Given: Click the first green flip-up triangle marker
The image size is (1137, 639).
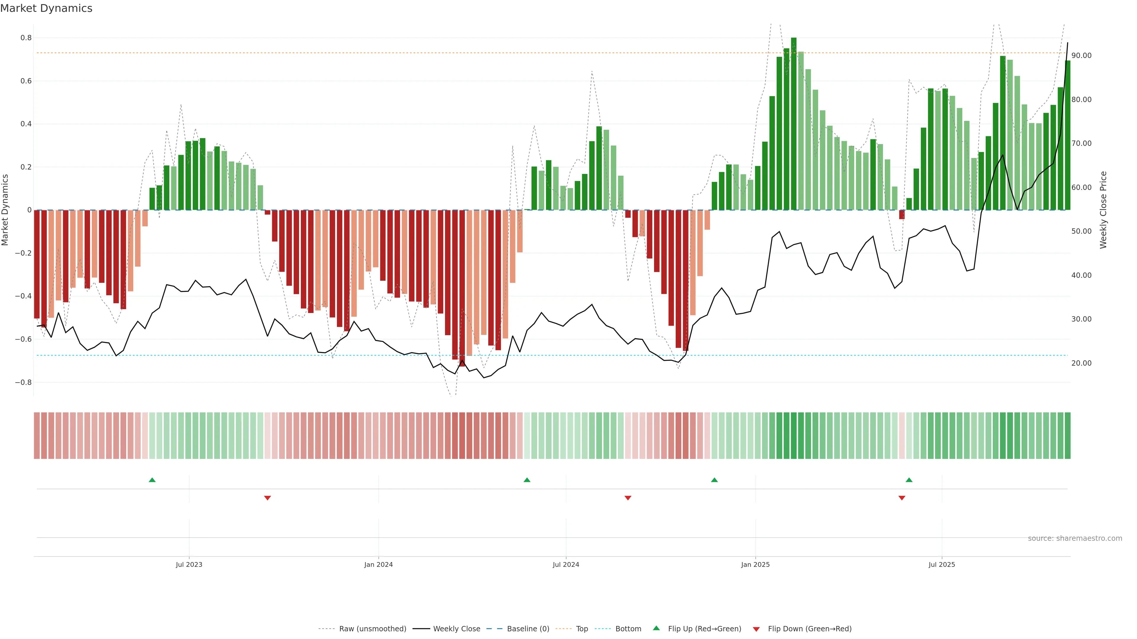Looking at the screenshot, I should click(x=152, y=480).
